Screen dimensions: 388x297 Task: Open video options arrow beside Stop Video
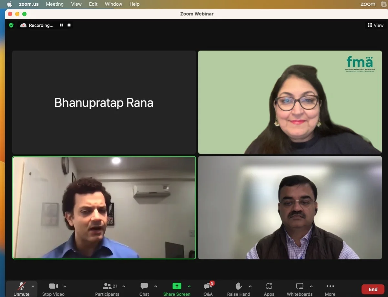[65, 286]
